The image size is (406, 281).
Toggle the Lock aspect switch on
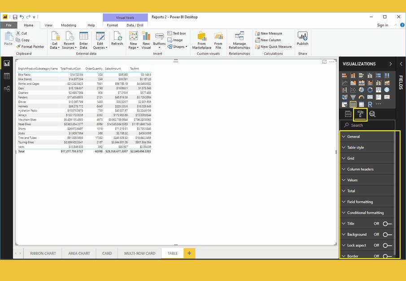pyautogui.click(x=387, y=245)
